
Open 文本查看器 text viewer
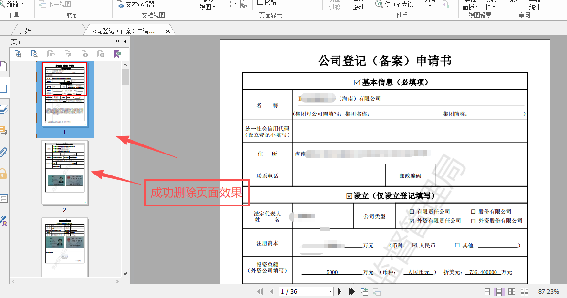point(135,4)
